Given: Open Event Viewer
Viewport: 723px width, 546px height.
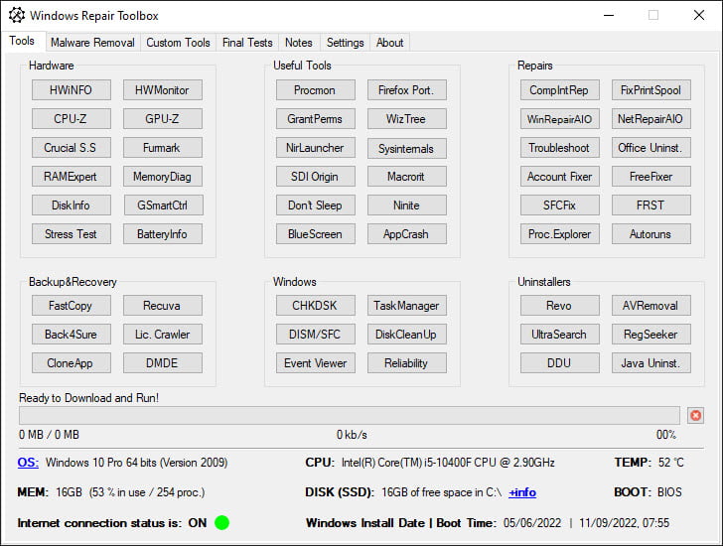Looking at the screenshot, I should click(316, 363).
